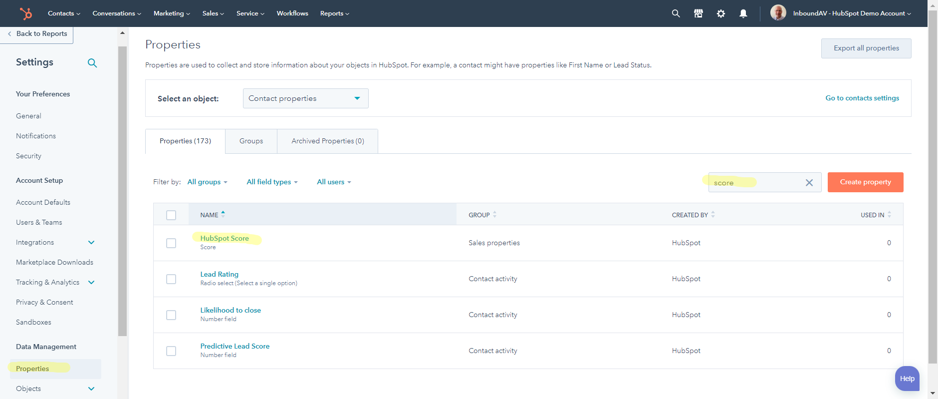Open the Marketing nav menu
This screenshot has width=938, height=399.
172,13
